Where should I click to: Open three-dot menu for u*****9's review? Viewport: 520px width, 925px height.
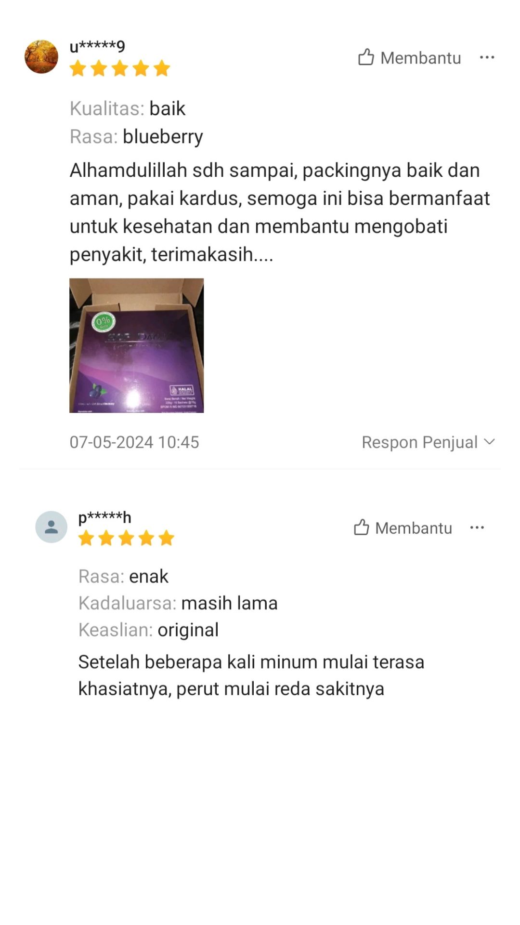487,57
